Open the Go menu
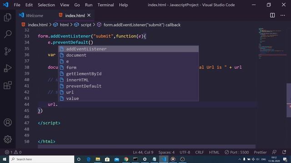The height and width of the screenshot is (163, 291). click(x=77, y=5)
